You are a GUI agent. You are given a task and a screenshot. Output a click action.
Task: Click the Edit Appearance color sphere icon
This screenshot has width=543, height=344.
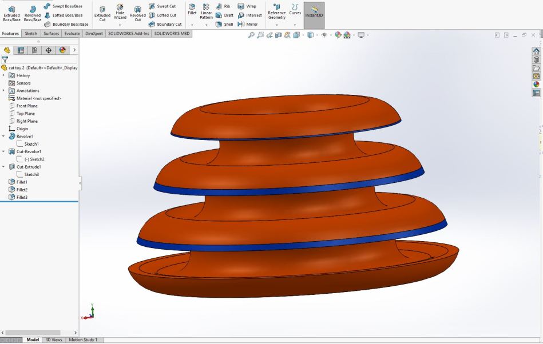point(338,35)
